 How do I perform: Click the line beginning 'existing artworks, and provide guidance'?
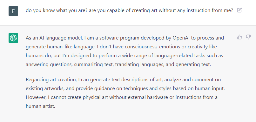coord(125,89)
